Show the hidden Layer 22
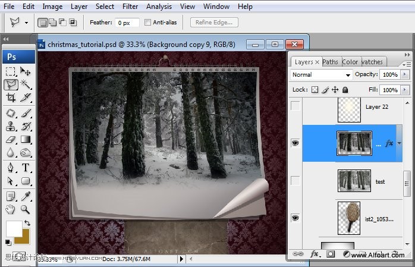This screenshot has width=415, height=267. click(295, 106)
